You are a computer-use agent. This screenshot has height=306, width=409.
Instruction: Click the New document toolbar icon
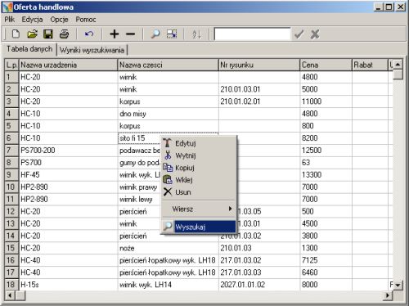coord(16,34)
